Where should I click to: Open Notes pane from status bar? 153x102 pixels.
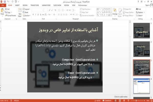98,101
